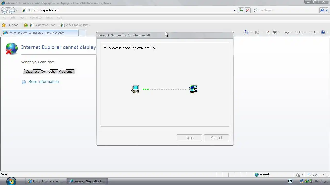Click the Windows Start orb

click(11, 181)
